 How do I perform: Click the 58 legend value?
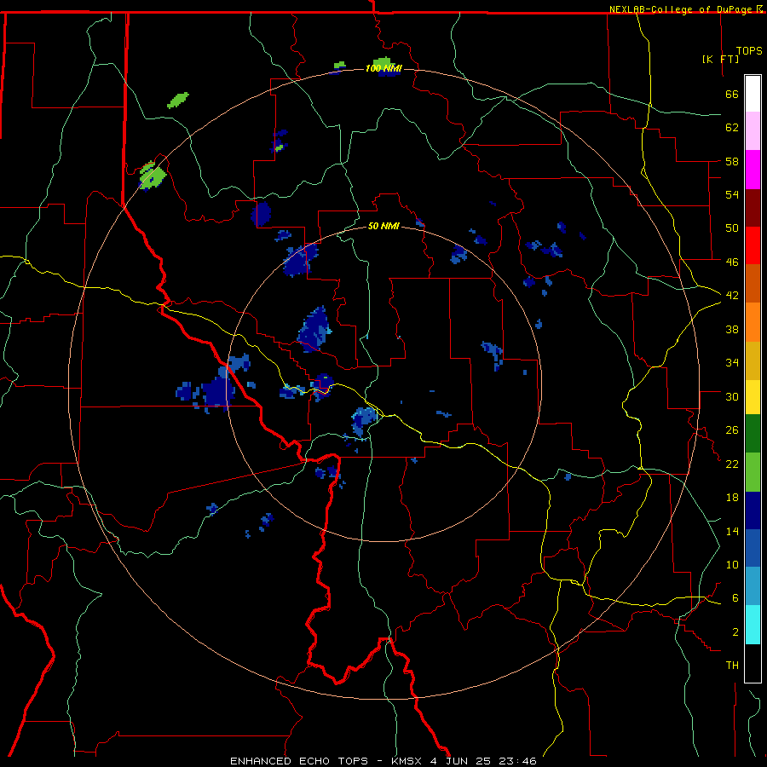(732, 161)
